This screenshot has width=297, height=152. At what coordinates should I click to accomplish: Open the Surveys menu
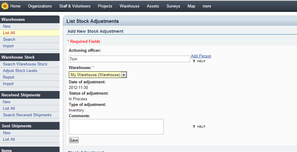(x=173, y=6)
